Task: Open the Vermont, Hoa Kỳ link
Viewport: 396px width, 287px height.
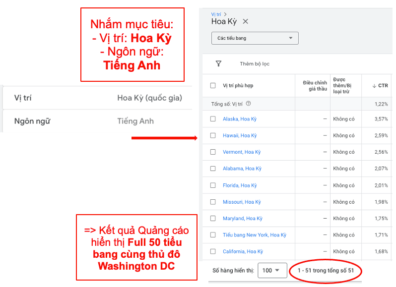Action: pos(242,152)
